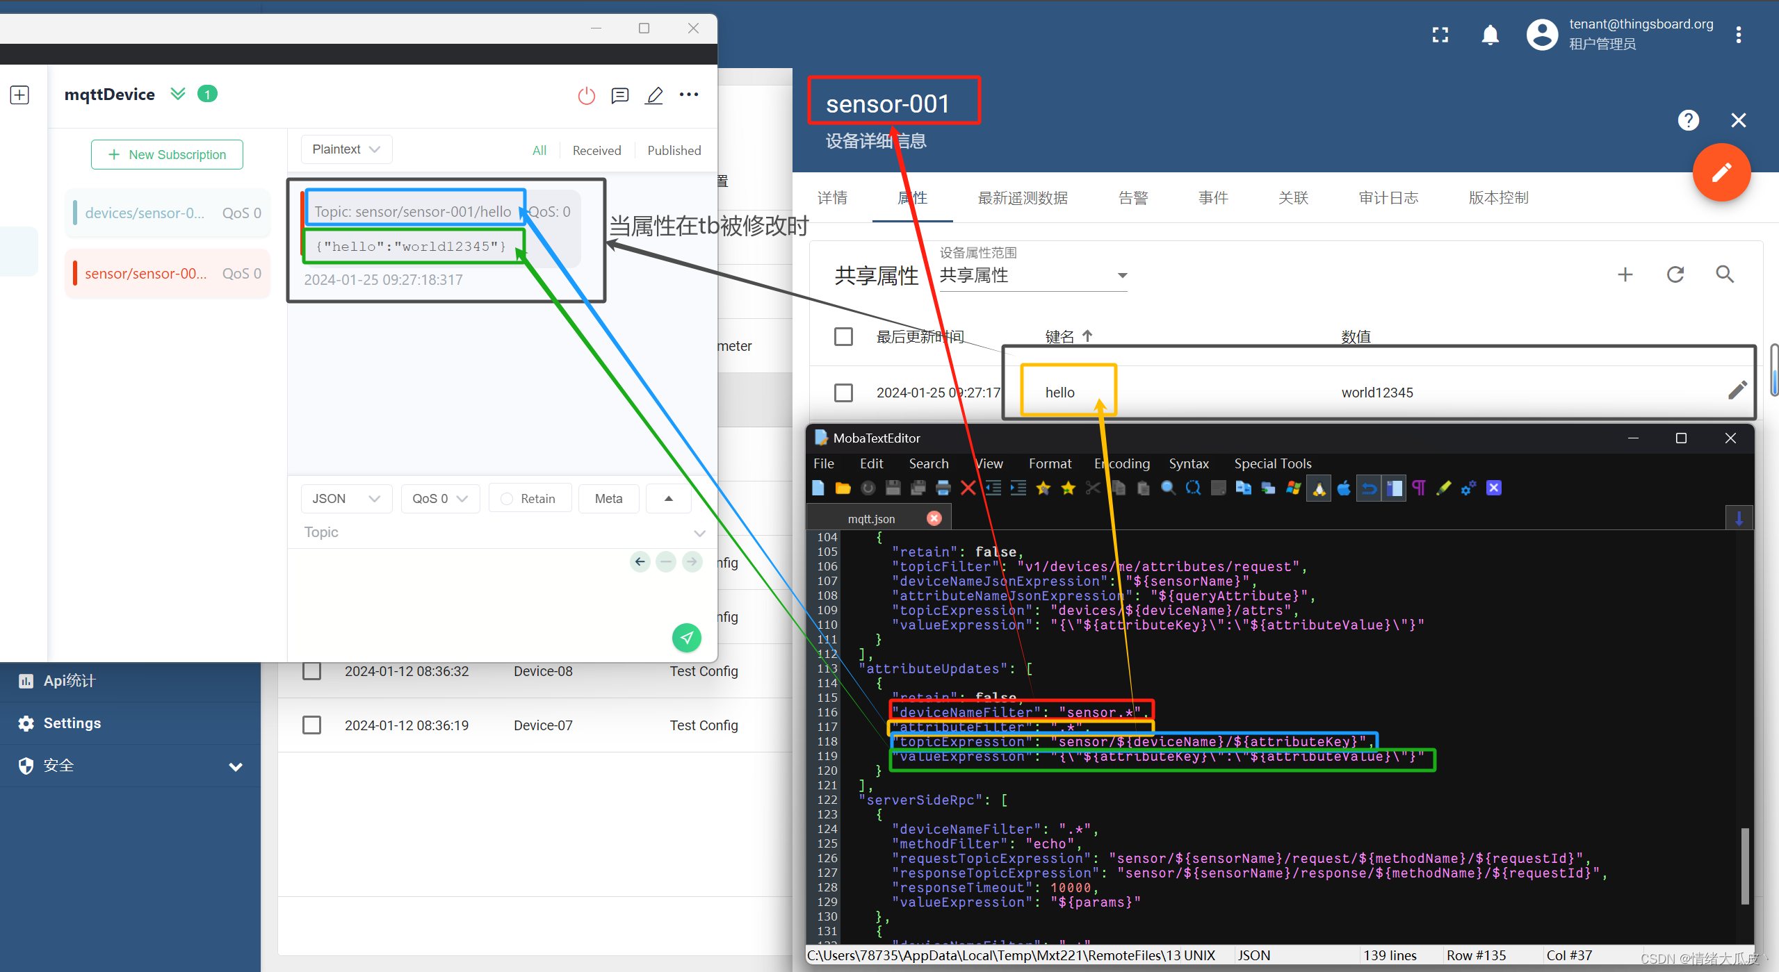This screenshot has height=972, width=1779.
Task: Open the notifications bell icon
Action: 1490,35
